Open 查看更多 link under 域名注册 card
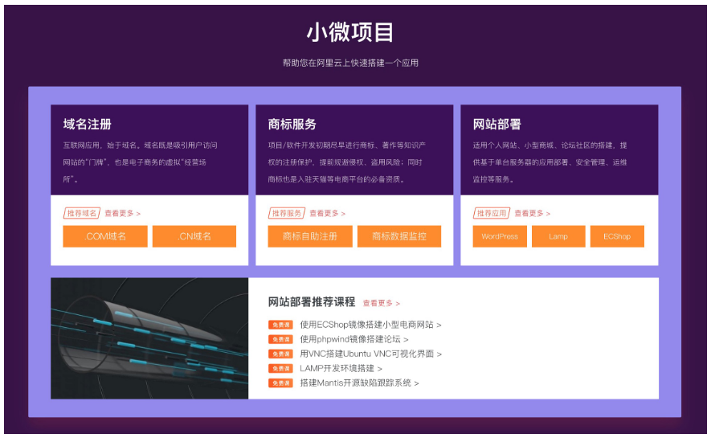The image size is (711, 438). coord(122,213)
